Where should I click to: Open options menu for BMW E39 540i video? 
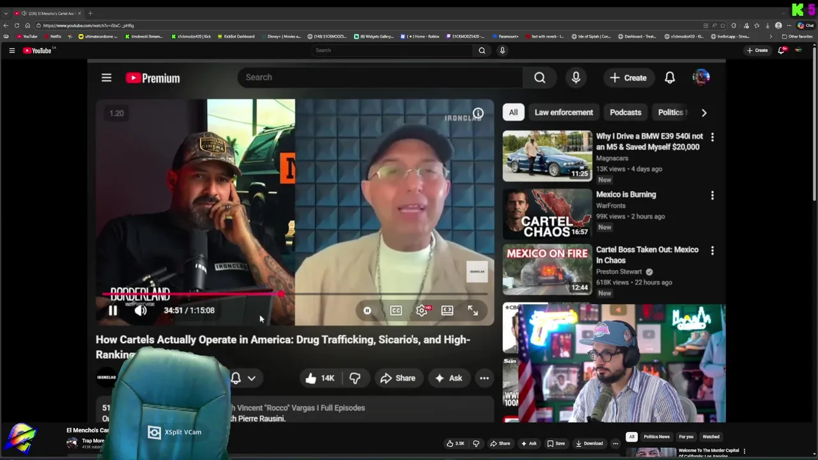(713, 137)
